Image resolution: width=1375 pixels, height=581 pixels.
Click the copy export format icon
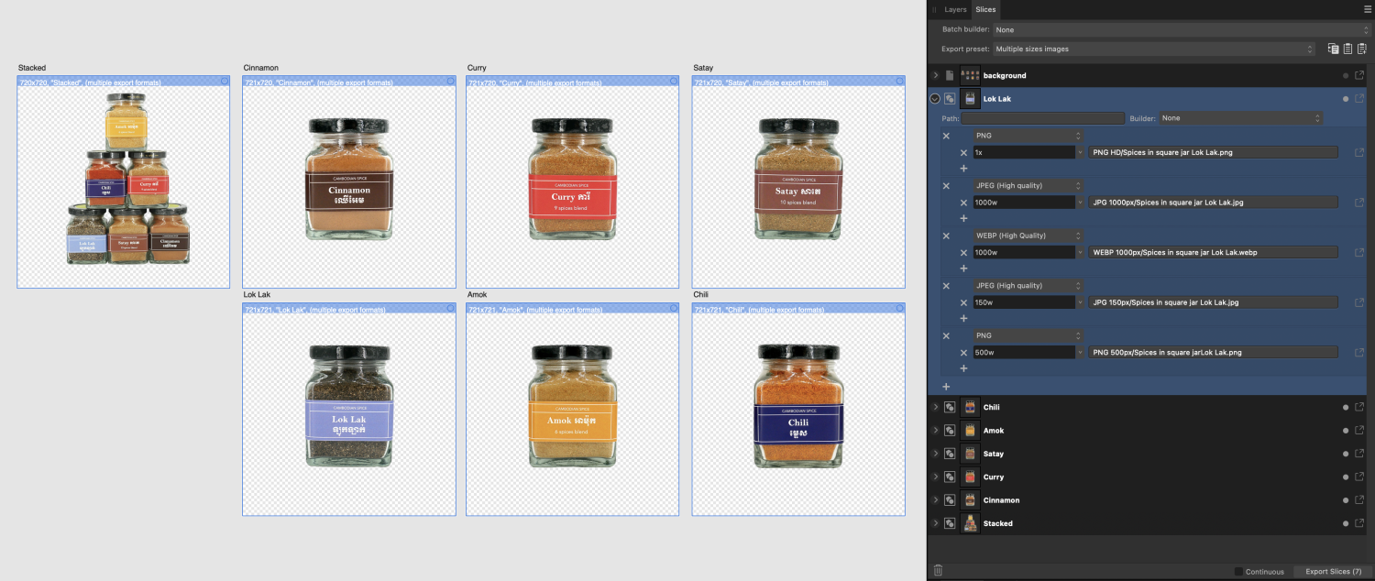[1334, 49]
